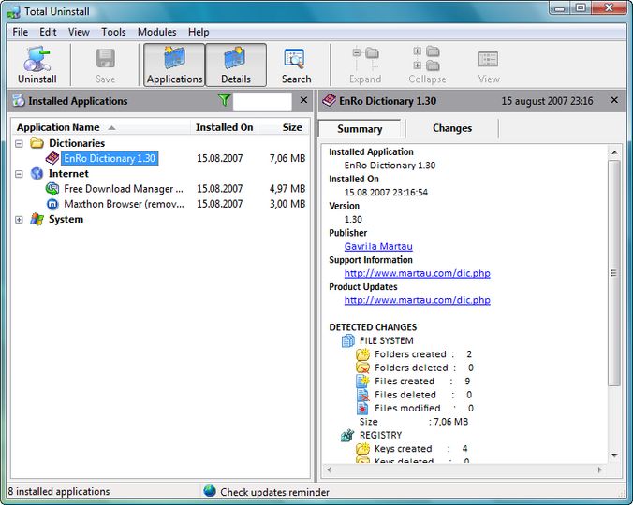This screenshot has width=633, height=505.
Task: Click the Uninstall toolbar icon
Action: 37,58
